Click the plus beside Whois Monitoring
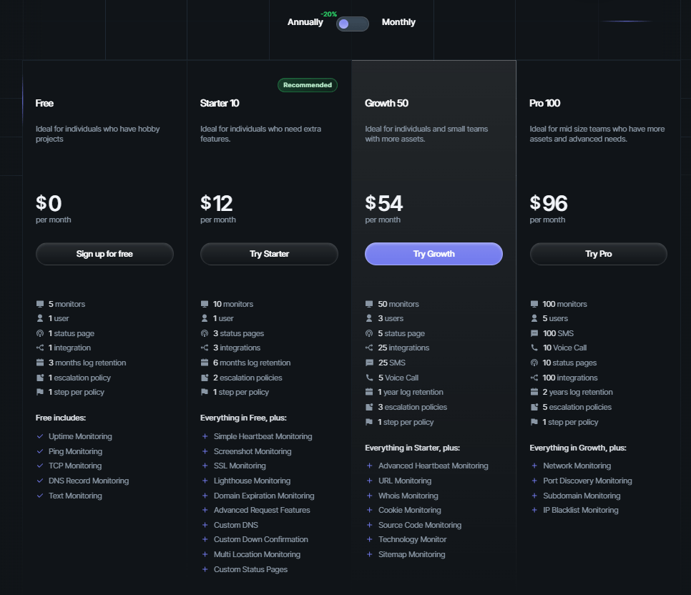Image resolution: width=691 pixels, height=595 pixels. pos(370,496)
